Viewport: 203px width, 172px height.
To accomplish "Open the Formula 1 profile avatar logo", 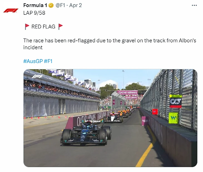I will 11,11.
